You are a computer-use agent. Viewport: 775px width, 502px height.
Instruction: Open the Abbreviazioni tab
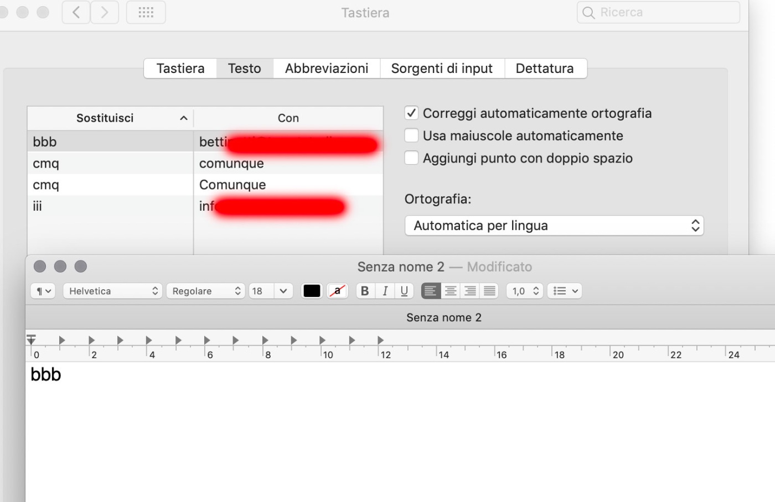[x=327, y=69]
